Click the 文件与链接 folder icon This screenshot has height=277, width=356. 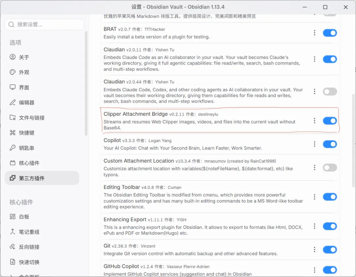(13, 118)
